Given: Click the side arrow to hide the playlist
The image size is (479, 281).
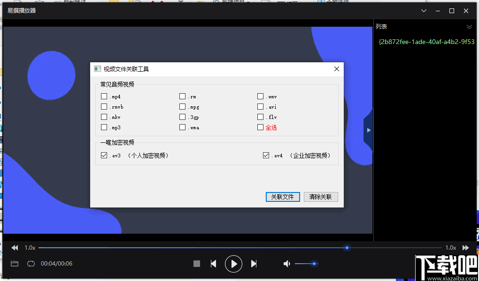Looking at the screenshot, I should coord(368,130).
